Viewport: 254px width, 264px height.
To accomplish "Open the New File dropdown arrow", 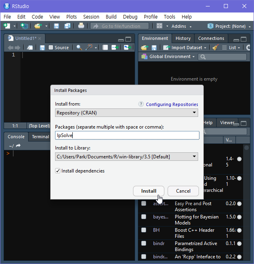I will (x=14, y=26).
